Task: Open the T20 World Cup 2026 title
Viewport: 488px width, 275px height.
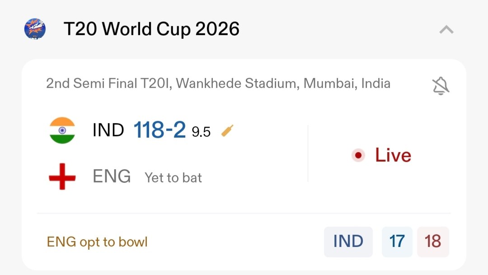Action: tap(151, 29)
